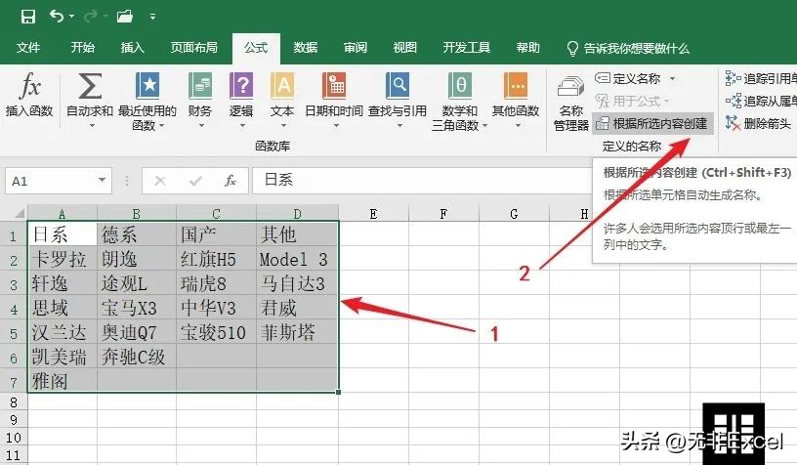Click the fx insert function icon in formula bar
The width and height of the screenshot is (797, 465).
[x=231, y=181]
